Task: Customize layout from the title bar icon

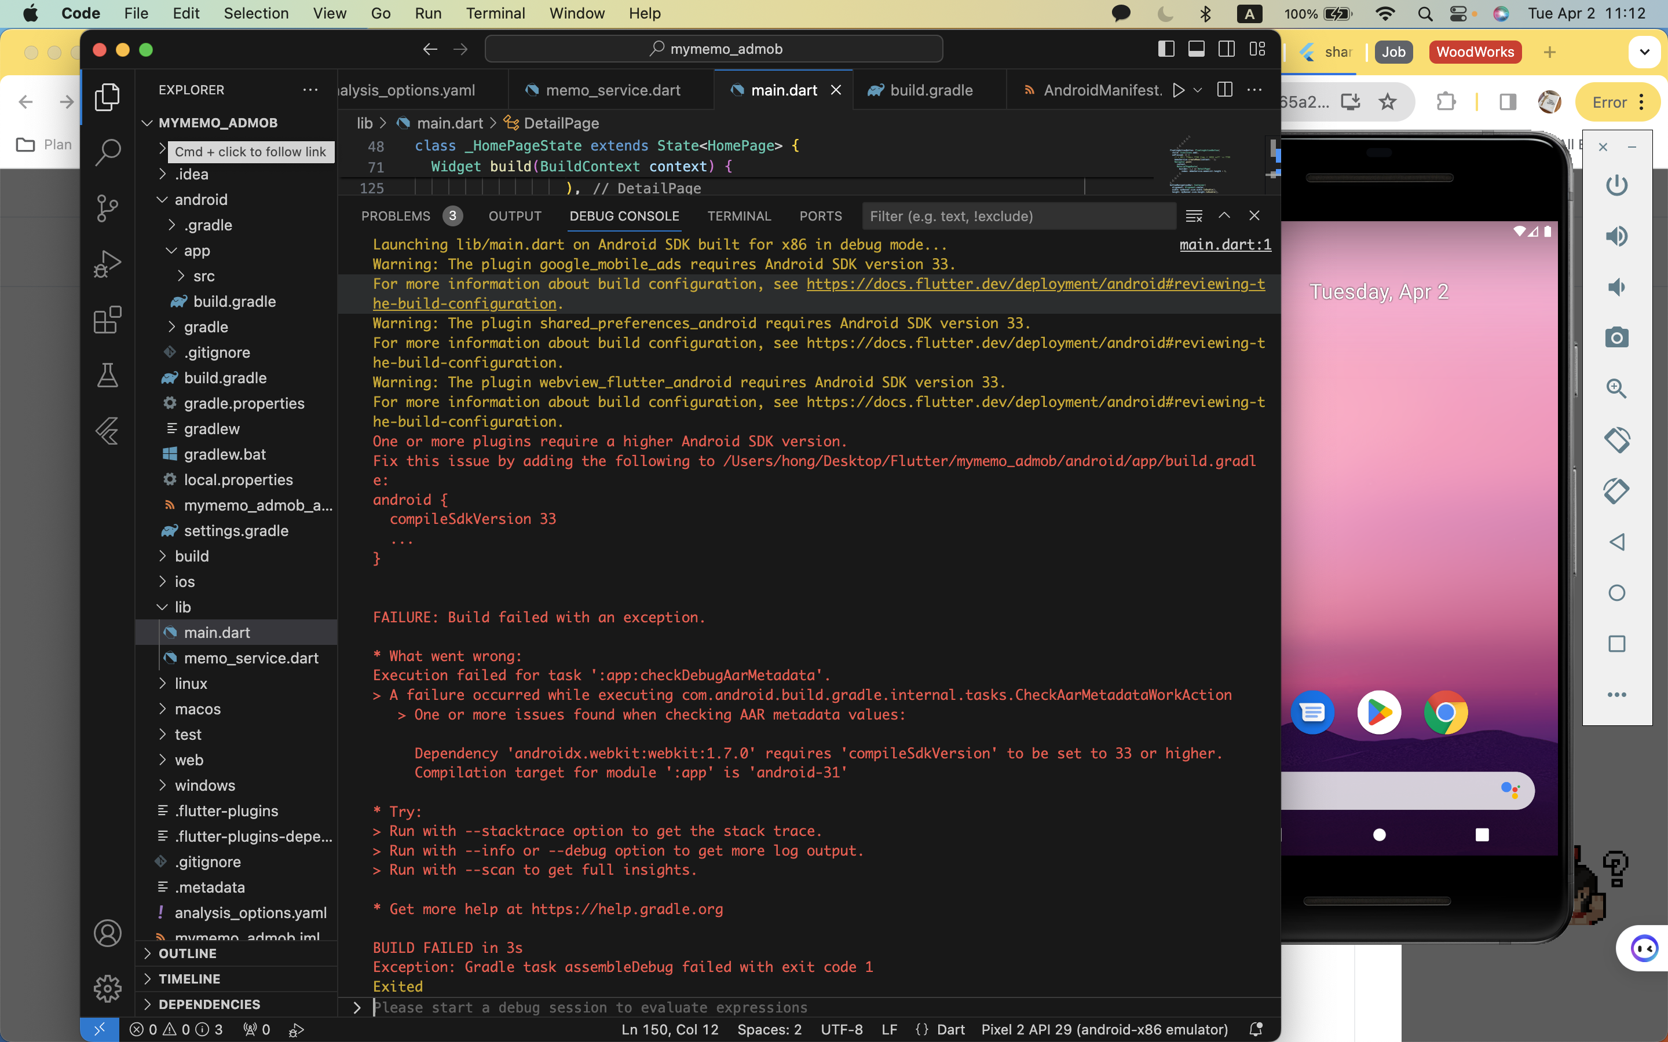Action: pyautogui.click(x=1257, y=49)
